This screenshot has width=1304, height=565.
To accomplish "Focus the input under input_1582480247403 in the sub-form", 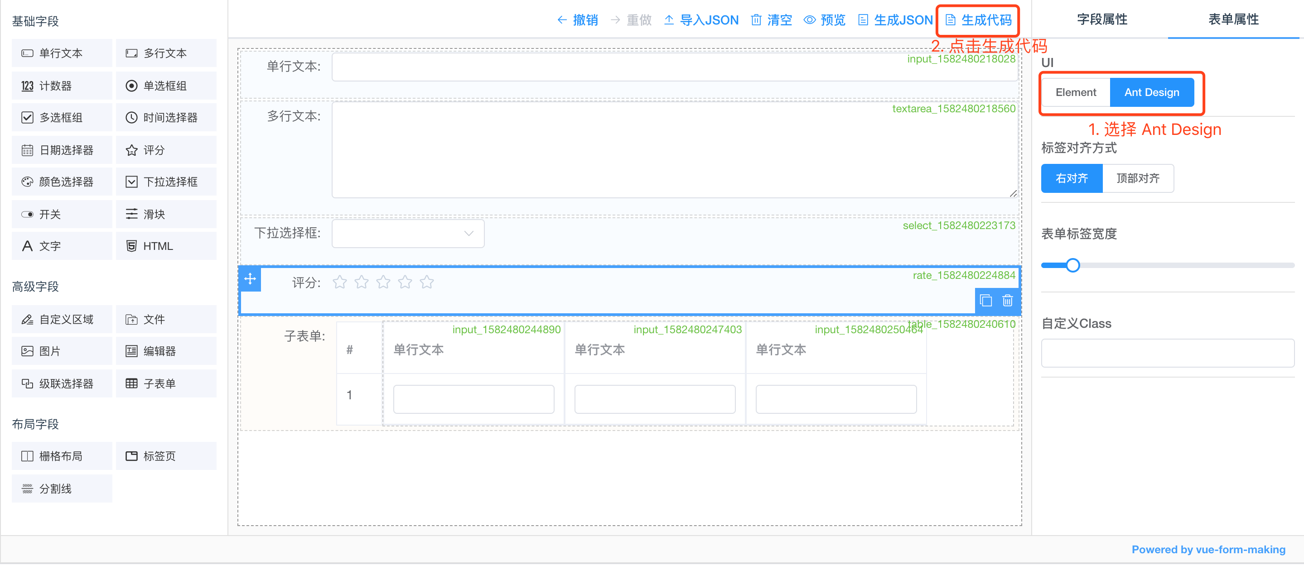I will click(655, 399).
